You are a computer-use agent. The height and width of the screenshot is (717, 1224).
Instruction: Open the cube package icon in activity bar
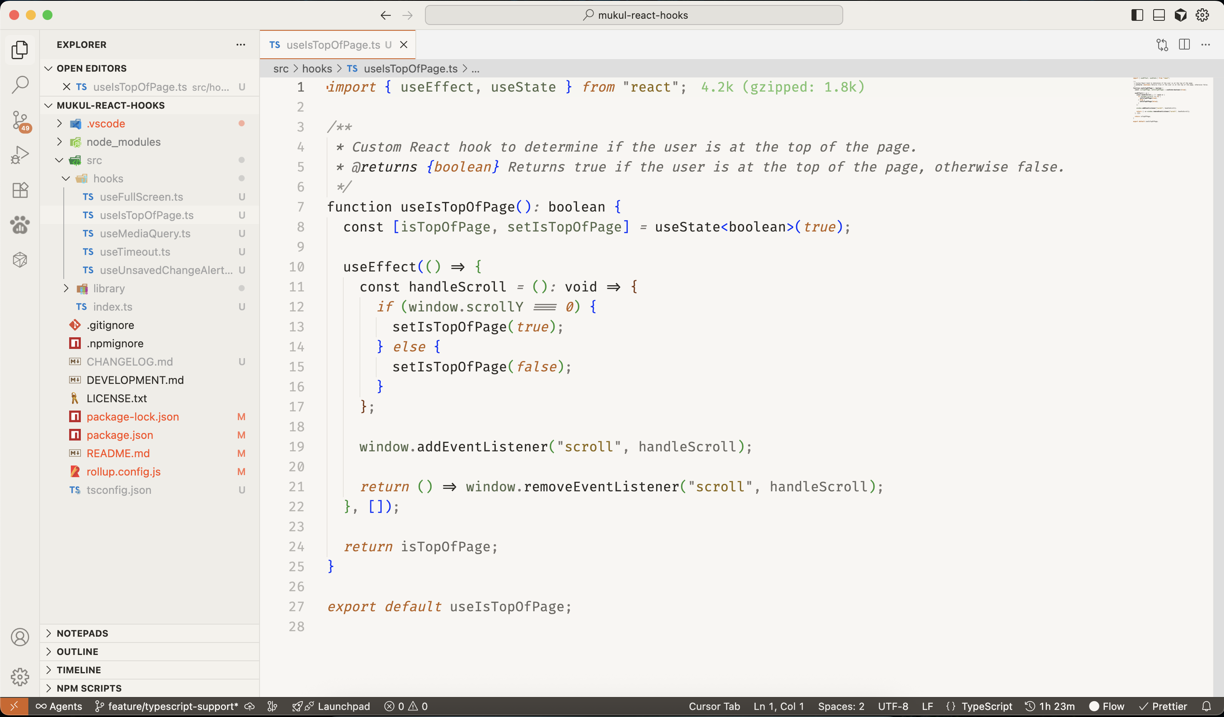click(20, 260)
